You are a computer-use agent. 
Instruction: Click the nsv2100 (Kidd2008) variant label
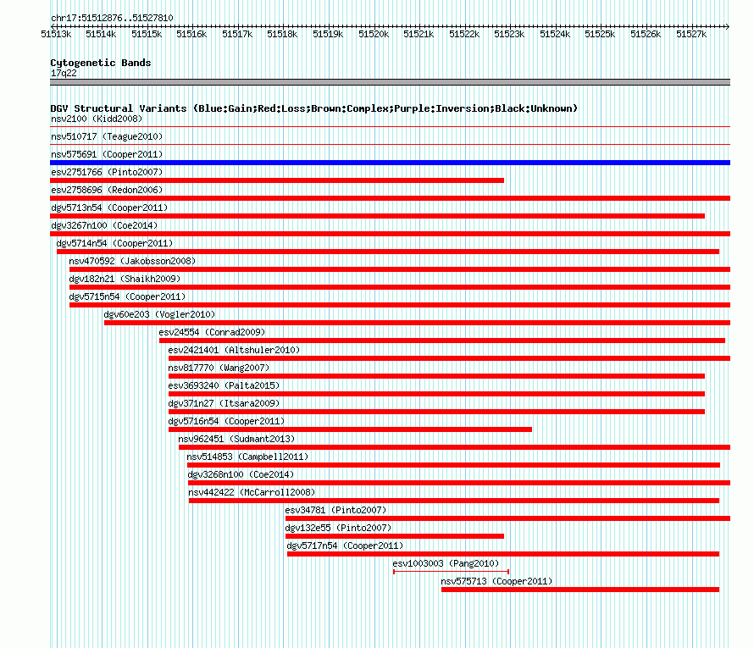pos(97,119)
